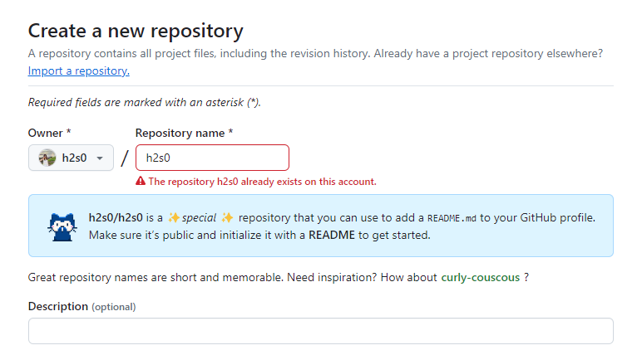
Task: Click the 'Description (optional)' label
Action: pos(81,306)
